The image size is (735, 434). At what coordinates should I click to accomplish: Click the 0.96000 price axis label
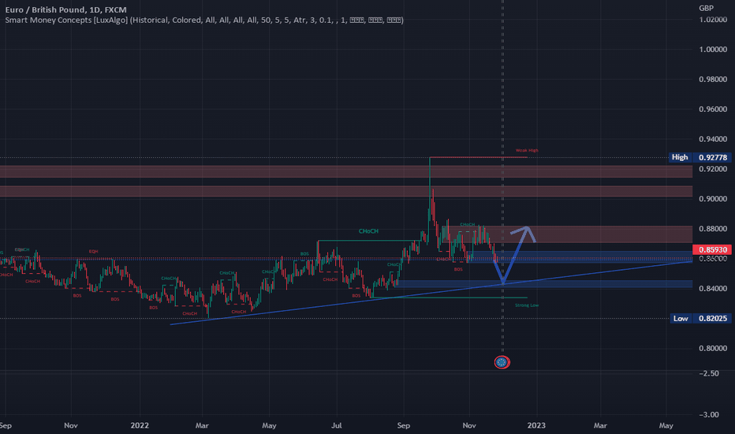(712, 110)
